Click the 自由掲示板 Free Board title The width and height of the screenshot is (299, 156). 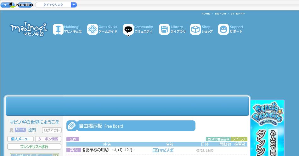[x=101, y=126]
